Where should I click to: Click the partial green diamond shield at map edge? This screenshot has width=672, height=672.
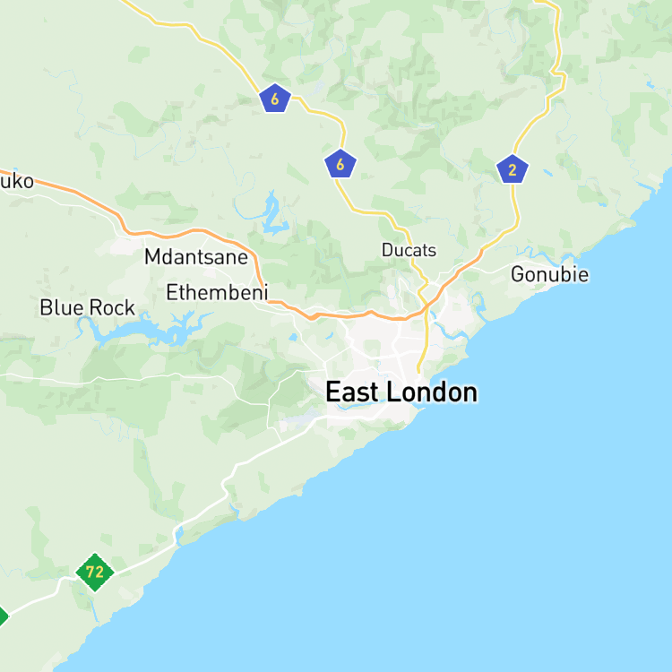click(x=3, y=616)
